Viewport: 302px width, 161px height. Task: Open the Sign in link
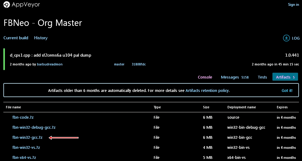tap(293, 5)
